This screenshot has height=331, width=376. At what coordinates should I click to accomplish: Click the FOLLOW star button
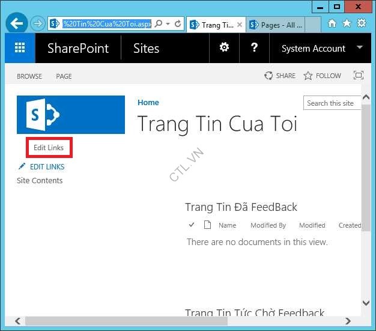(x=323, y=76)
